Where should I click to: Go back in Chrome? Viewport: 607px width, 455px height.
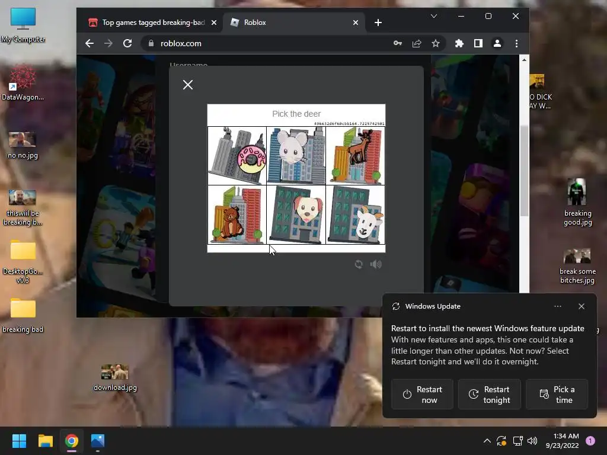click(90, 43)
